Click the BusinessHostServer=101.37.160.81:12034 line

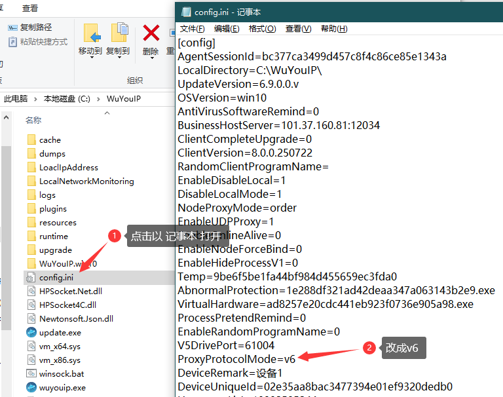pyautogui.click(x=279, y=126)
